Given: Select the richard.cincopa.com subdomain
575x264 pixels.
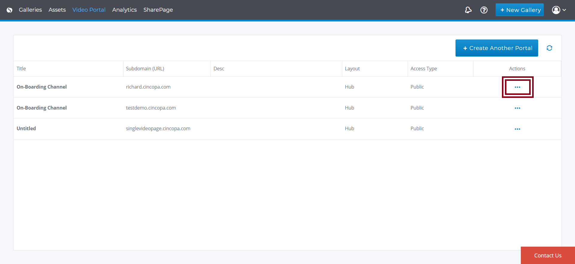Looking at the screenshot, I should point(148,87).
